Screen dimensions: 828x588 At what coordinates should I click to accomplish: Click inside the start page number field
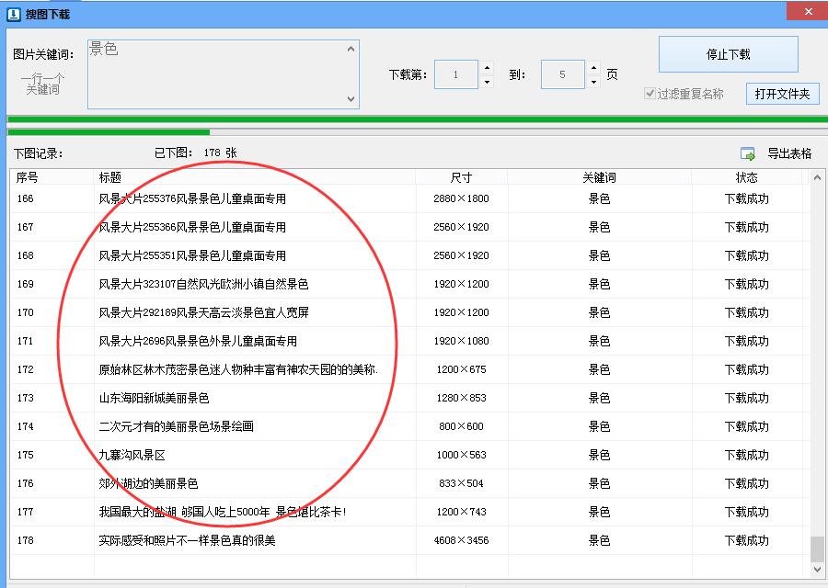pos(456,73)
